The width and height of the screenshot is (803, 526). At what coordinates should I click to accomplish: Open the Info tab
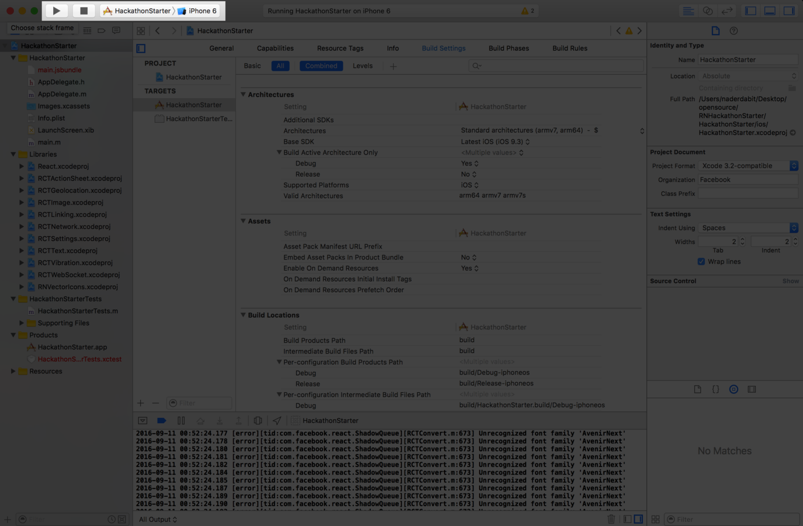coord(393,49)
